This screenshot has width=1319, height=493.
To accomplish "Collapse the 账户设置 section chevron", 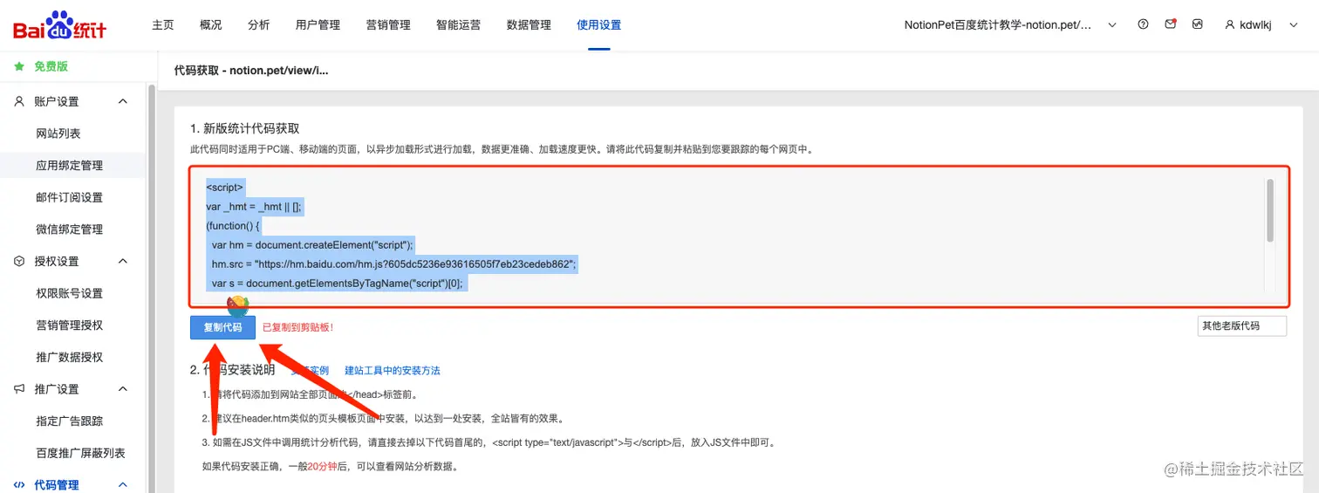I will (123, 101).
